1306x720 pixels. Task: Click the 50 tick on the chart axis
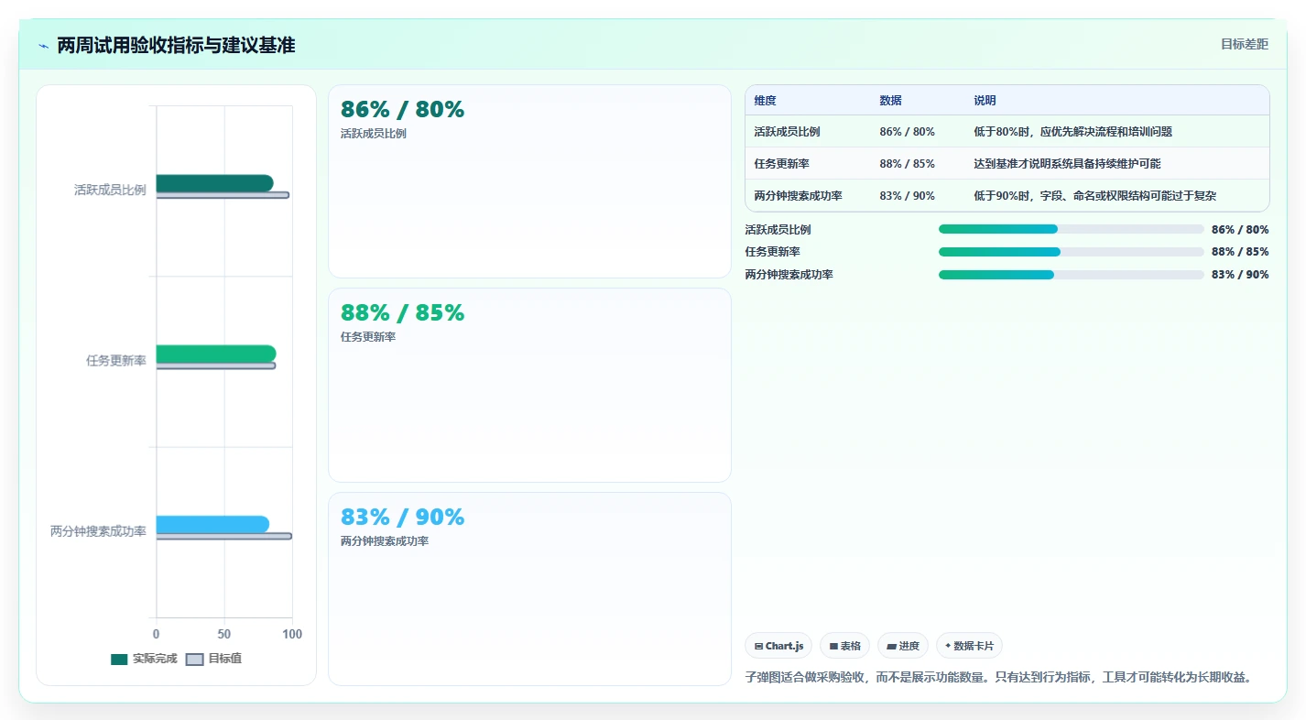224,634
